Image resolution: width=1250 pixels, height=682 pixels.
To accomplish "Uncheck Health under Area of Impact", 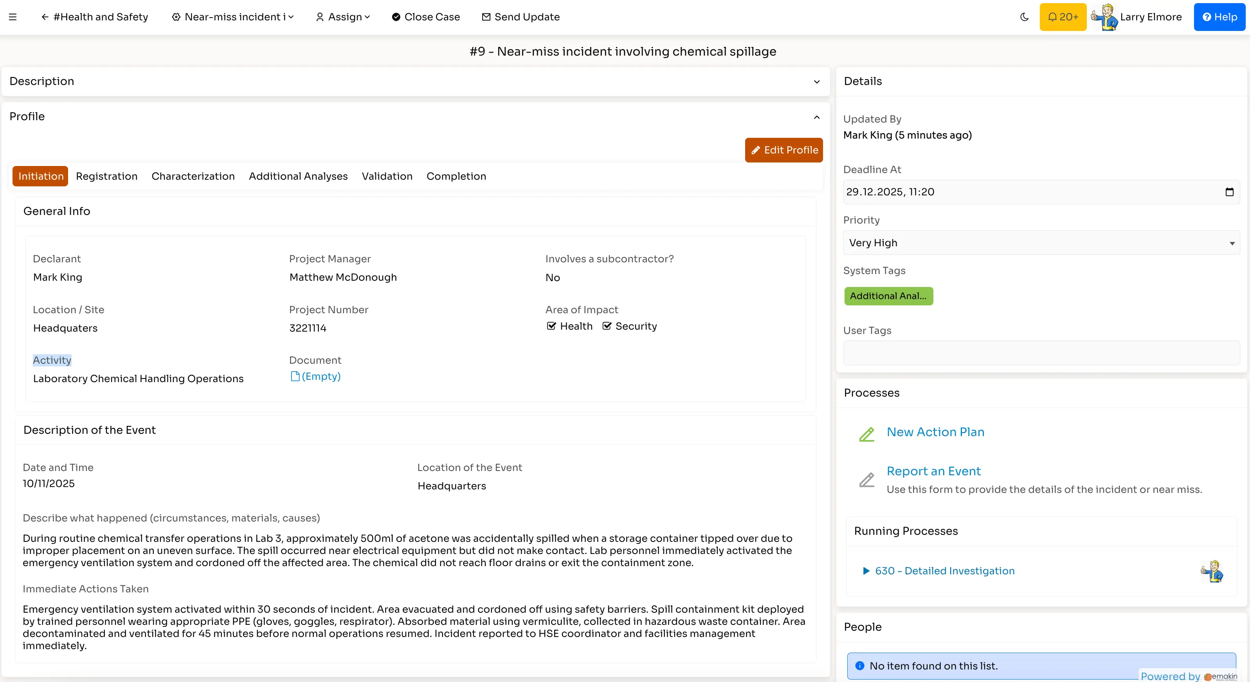I will (551, 326).
